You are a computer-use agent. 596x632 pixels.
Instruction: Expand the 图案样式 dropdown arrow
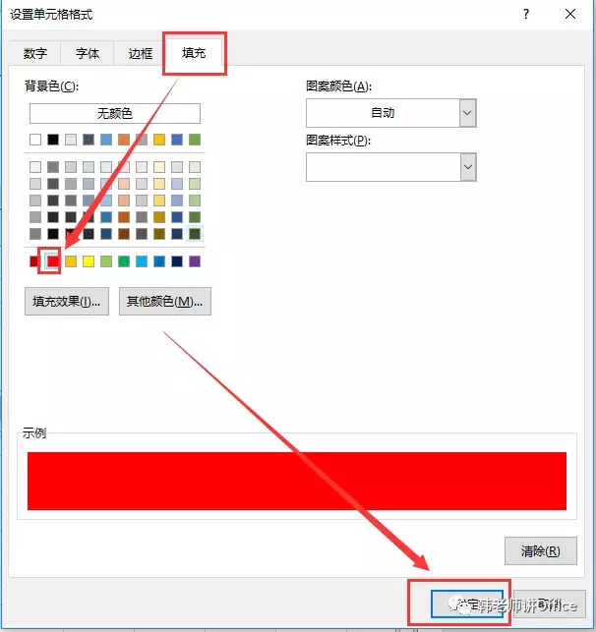468,167
